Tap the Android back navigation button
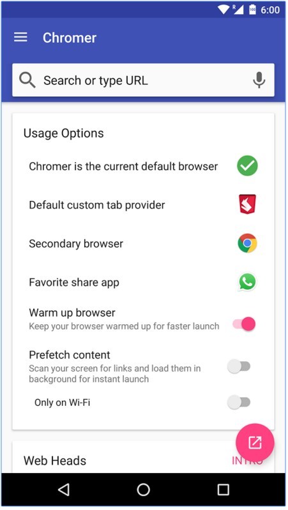The width and height of the screenshot is (288, 510). [x=64, y=490]
